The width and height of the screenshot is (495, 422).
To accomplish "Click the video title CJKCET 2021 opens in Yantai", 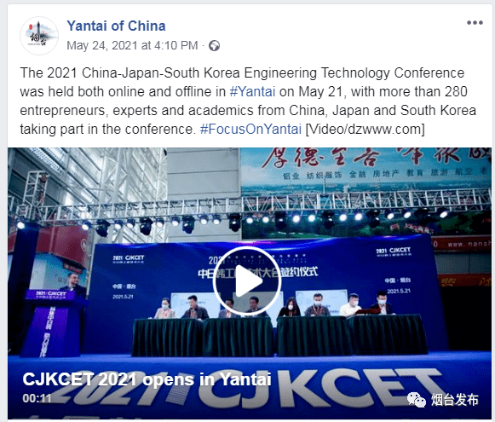I will tap(147, 379).
